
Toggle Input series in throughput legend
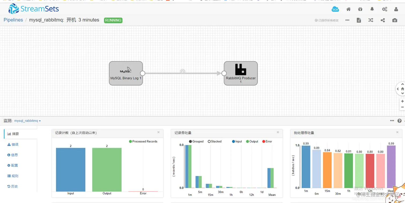(237, 141)
